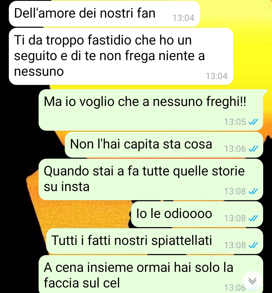The height and width of the screenshot is (293, 272).
Task: Tap 13:04 timestamp under 'nessuno' message
Action: click(217, 76)
